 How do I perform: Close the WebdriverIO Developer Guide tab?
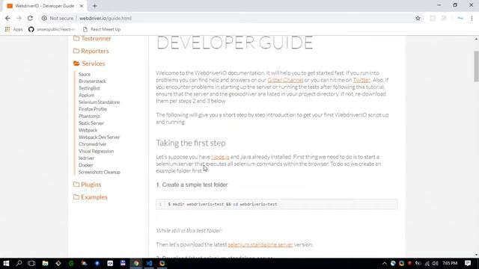tap(82, 6)
